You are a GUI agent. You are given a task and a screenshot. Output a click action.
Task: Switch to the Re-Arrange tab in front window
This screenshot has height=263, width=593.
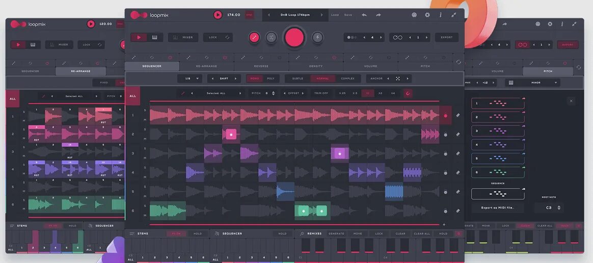pos(206,66)
